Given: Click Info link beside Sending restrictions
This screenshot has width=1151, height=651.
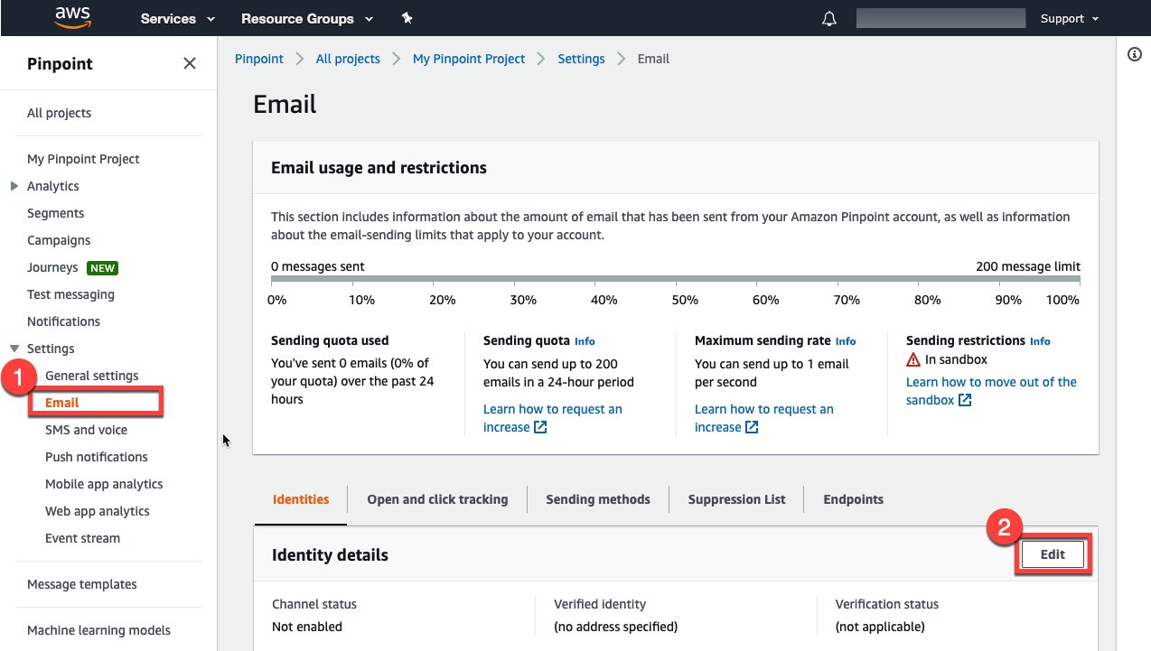Looking at the screenshot, I should pos(1040,341).
